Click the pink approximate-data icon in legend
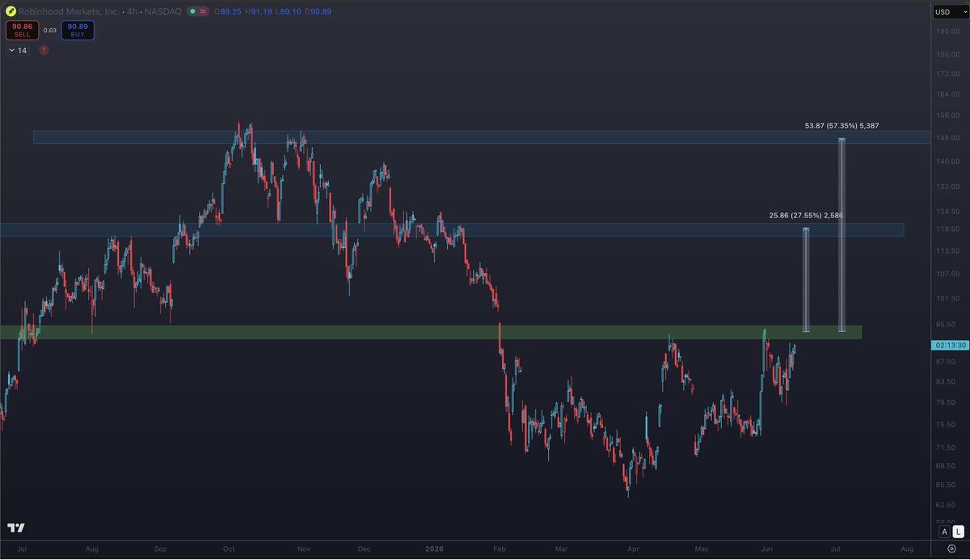The width and height of the screenshot is (970, 559). (202, 11)
